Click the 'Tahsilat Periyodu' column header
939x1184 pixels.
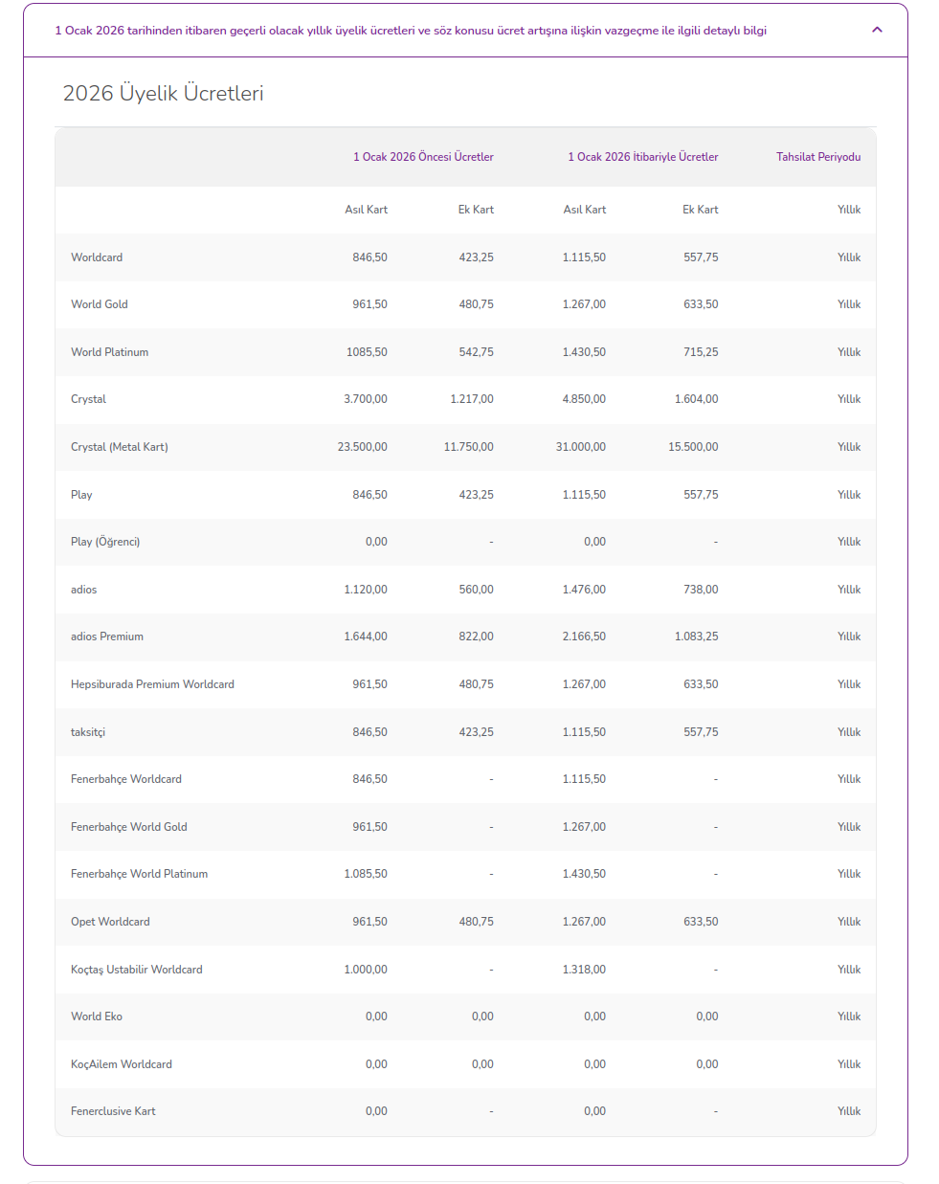click(818, 157)
